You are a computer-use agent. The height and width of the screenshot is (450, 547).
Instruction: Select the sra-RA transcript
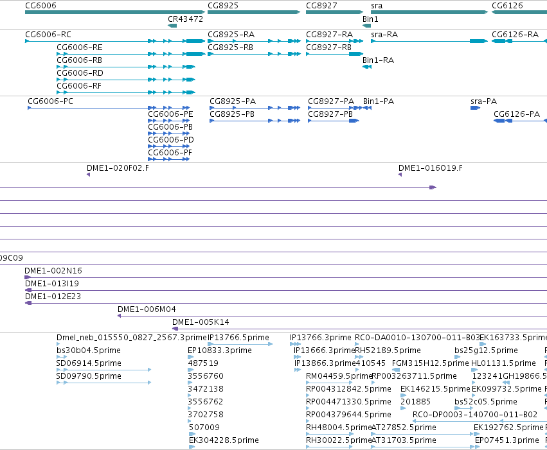(429, 41)
